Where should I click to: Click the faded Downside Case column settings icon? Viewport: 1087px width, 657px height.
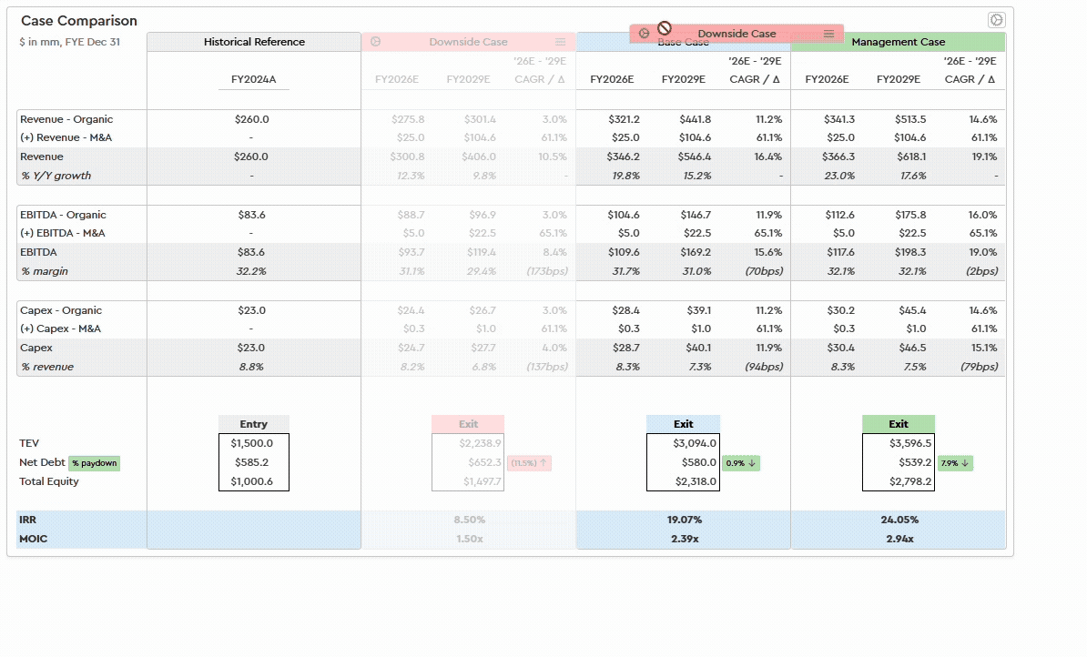376,42
